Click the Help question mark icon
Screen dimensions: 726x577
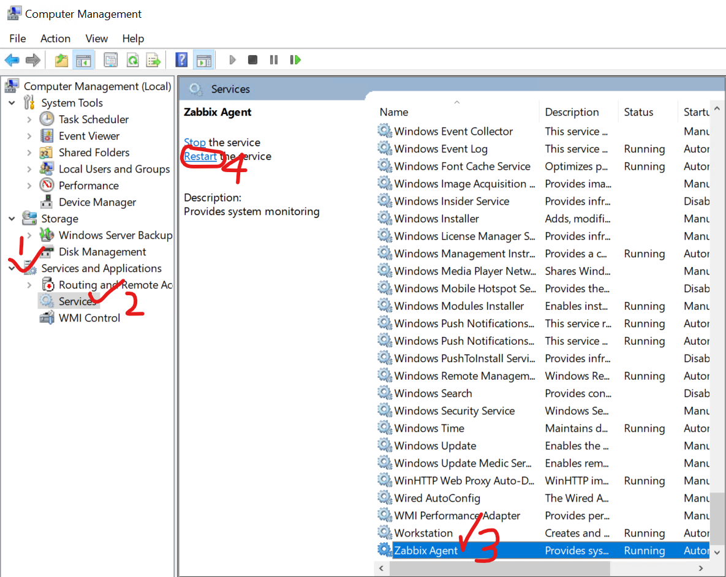click(181, 60)
